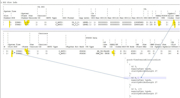Click the 'pusch-TimeDomainAllocationList' text
The width and height of the screenshot is (180, 98).
(144, 60)
